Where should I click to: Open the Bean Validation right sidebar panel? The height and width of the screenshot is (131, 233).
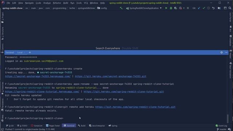click(x=230, y=70)
